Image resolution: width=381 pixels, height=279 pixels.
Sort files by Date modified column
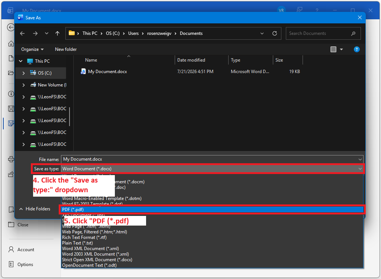click(x=191, y=60)
